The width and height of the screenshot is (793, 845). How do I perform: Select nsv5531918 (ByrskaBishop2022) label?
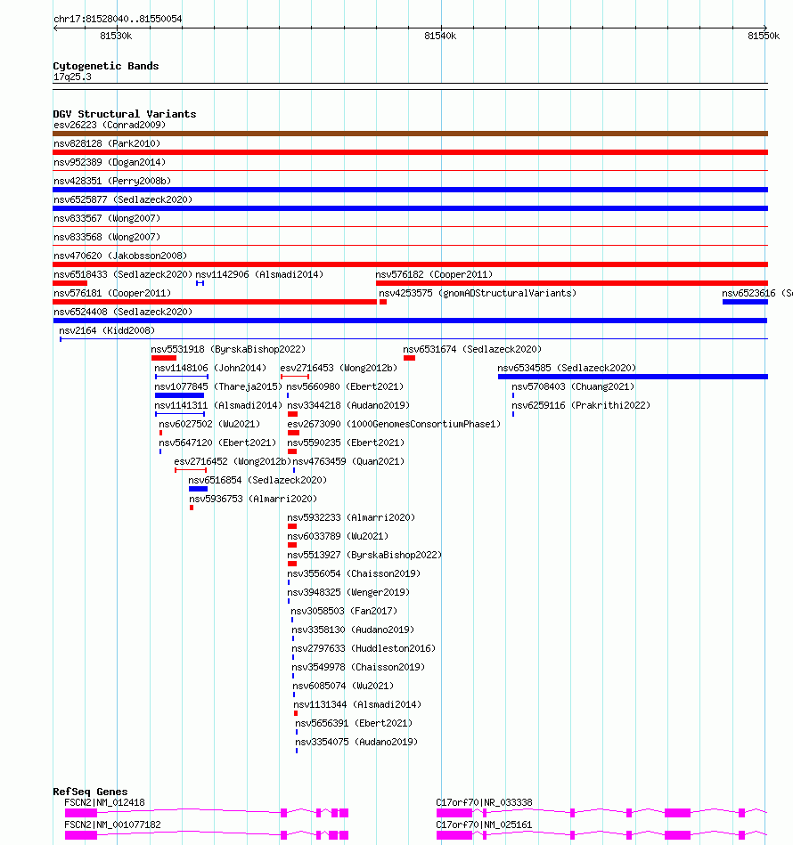(228, 350)
